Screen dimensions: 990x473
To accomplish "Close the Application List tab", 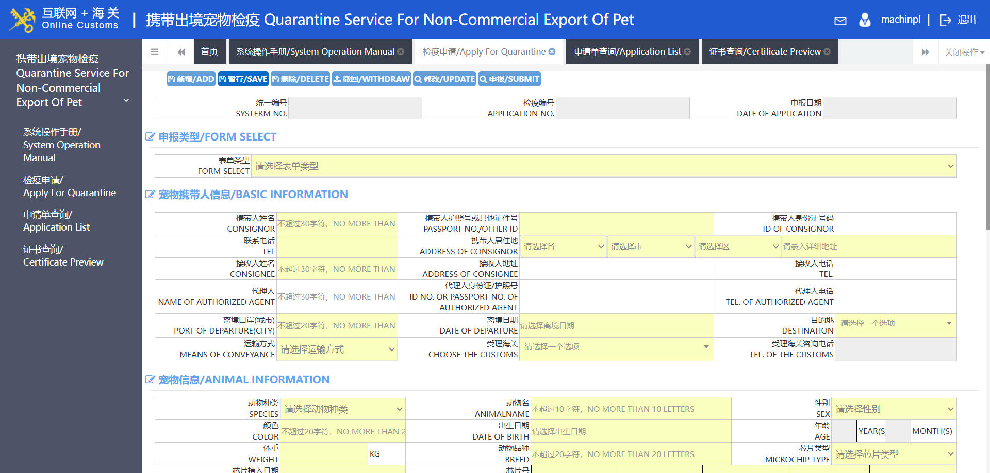I will click(x=687, y=51).
